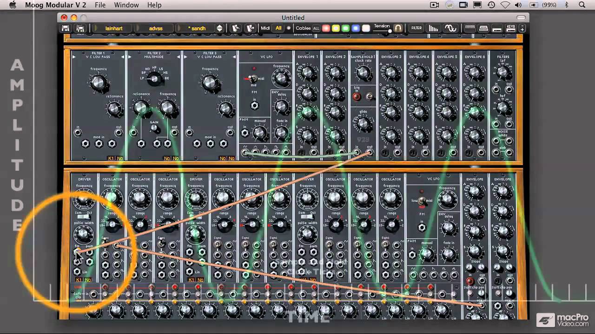
Task: Click the MIDI activity LED indicator
Action: click(x=289, y=28)
